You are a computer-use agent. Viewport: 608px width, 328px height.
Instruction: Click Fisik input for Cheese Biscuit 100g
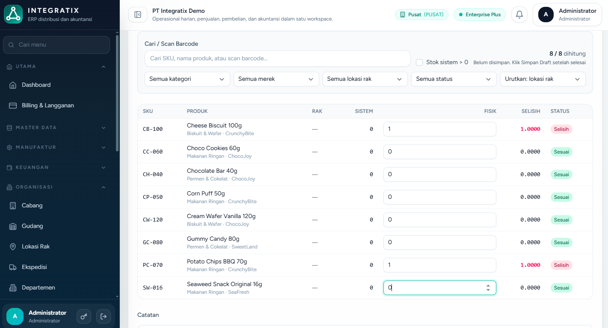[440, 129]
